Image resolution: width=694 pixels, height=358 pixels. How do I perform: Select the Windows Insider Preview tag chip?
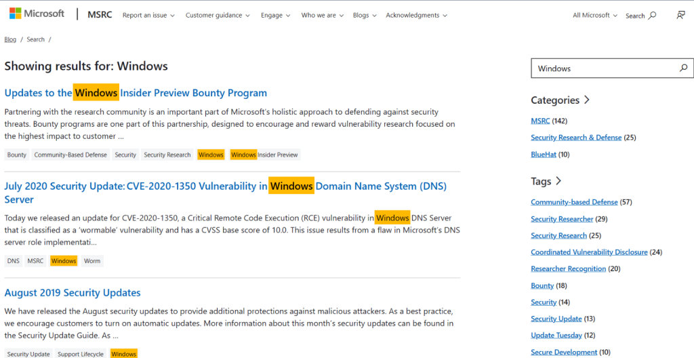[265, 155]
